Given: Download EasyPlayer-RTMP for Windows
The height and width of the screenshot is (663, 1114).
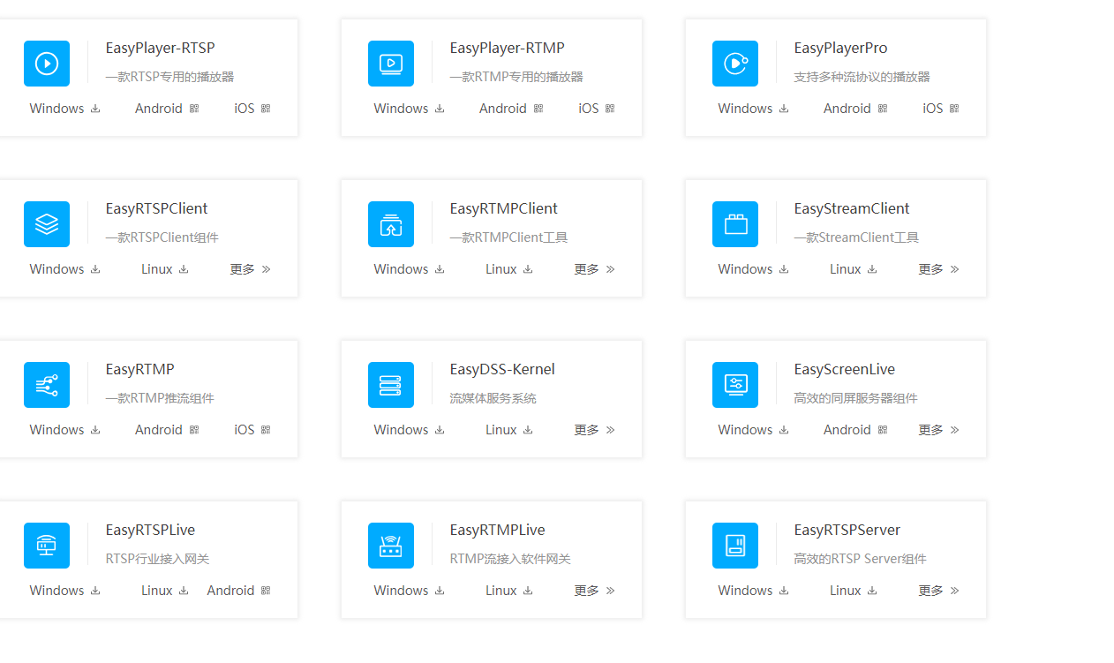Looking at the screenshot, I should pos(410,109).
